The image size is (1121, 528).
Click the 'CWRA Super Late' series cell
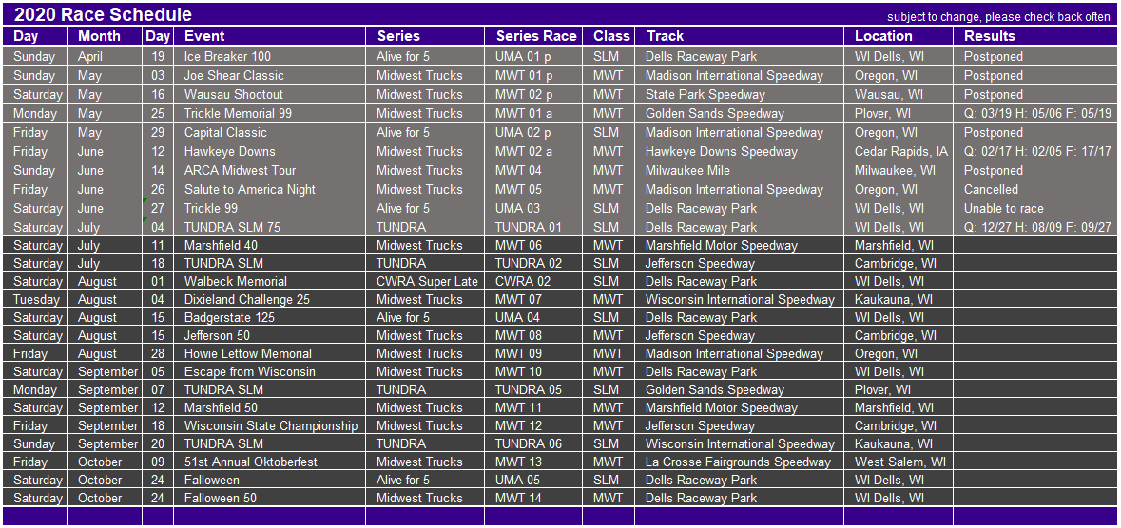(425, 281)
